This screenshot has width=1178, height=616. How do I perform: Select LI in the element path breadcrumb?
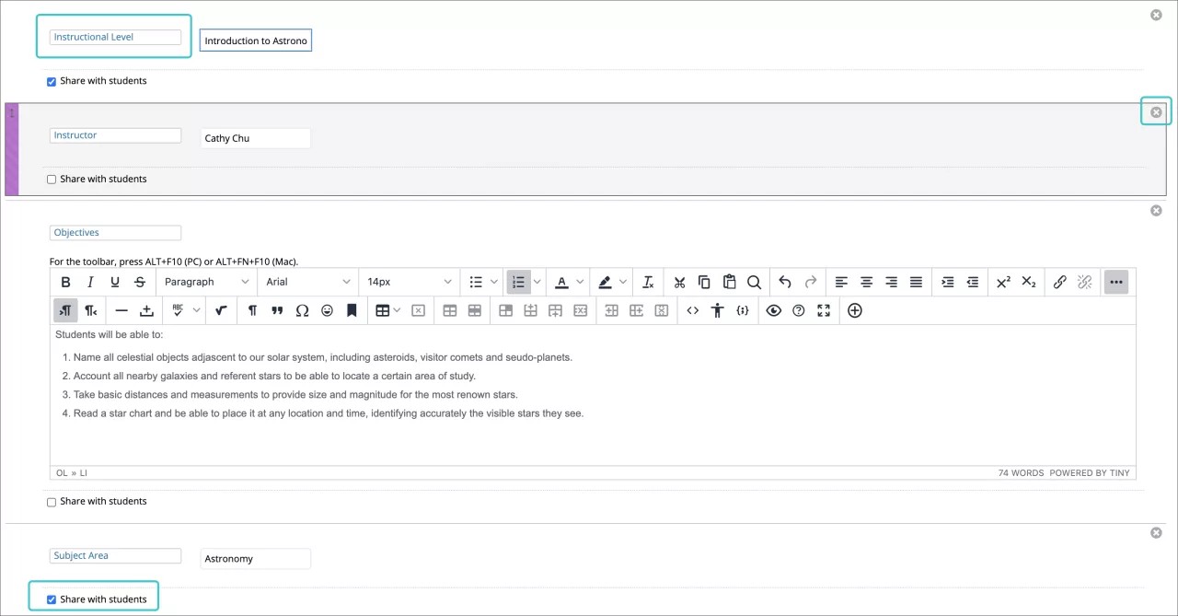click(x=84, y=472)
